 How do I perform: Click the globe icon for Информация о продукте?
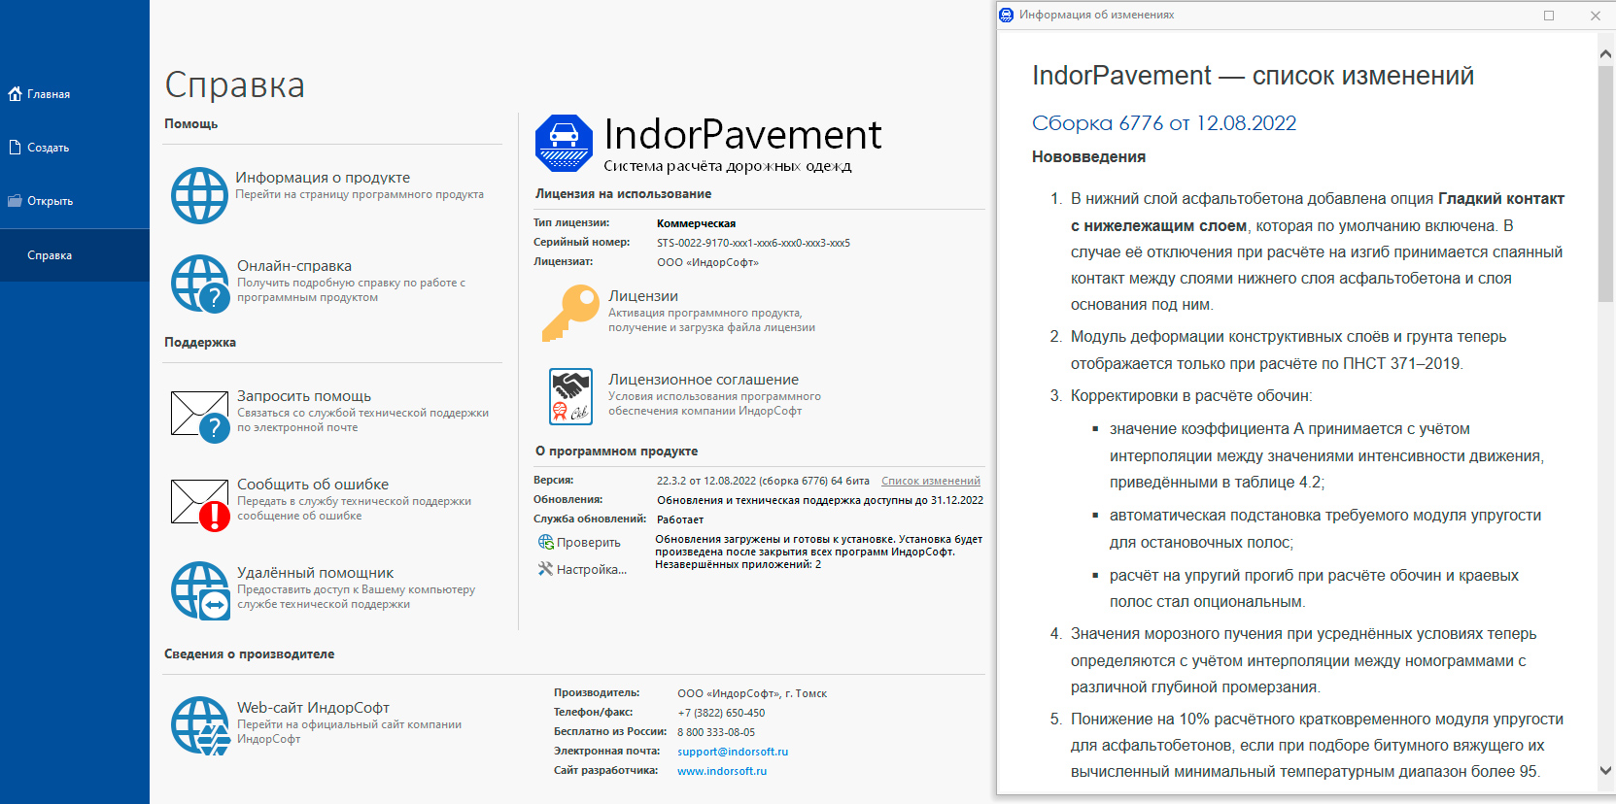tap(199, 195)
